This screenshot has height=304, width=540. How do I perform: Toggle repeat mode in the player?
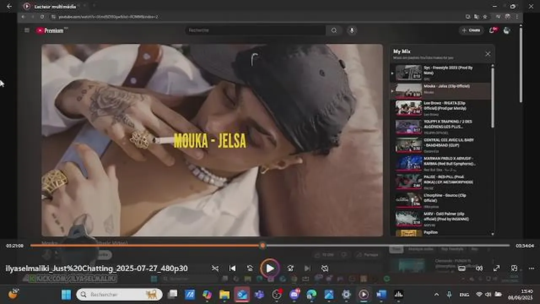[325, 268]
